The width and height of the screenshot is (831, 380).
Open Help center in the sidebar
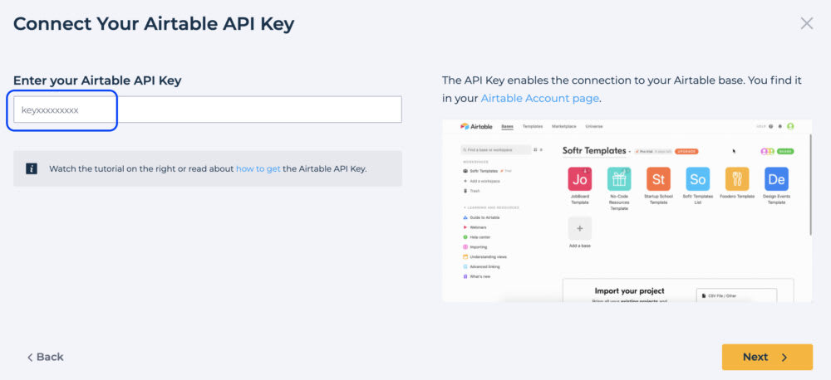pyautogui.click(x=476, y=237)
